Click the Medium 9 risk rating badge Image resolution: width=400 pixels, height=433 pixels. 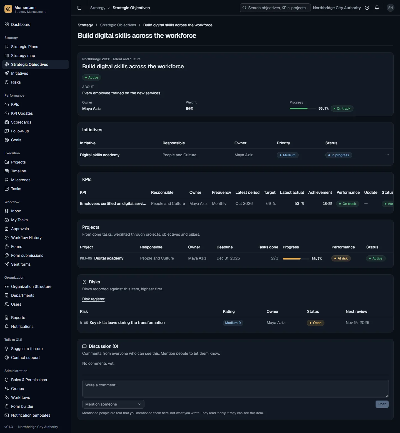click(x=233, y=323)
